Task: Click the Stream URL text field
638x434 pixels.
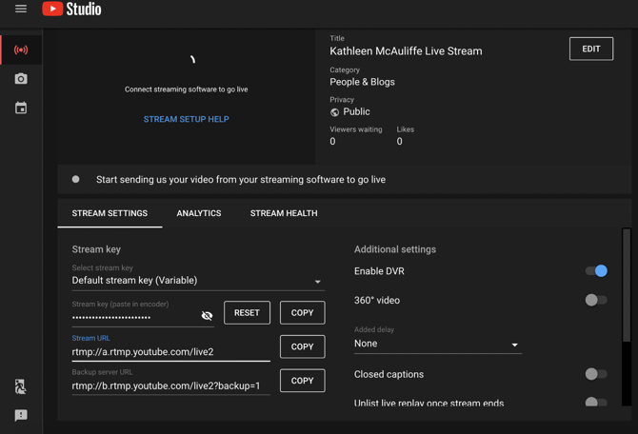Action: coord(170,352)
